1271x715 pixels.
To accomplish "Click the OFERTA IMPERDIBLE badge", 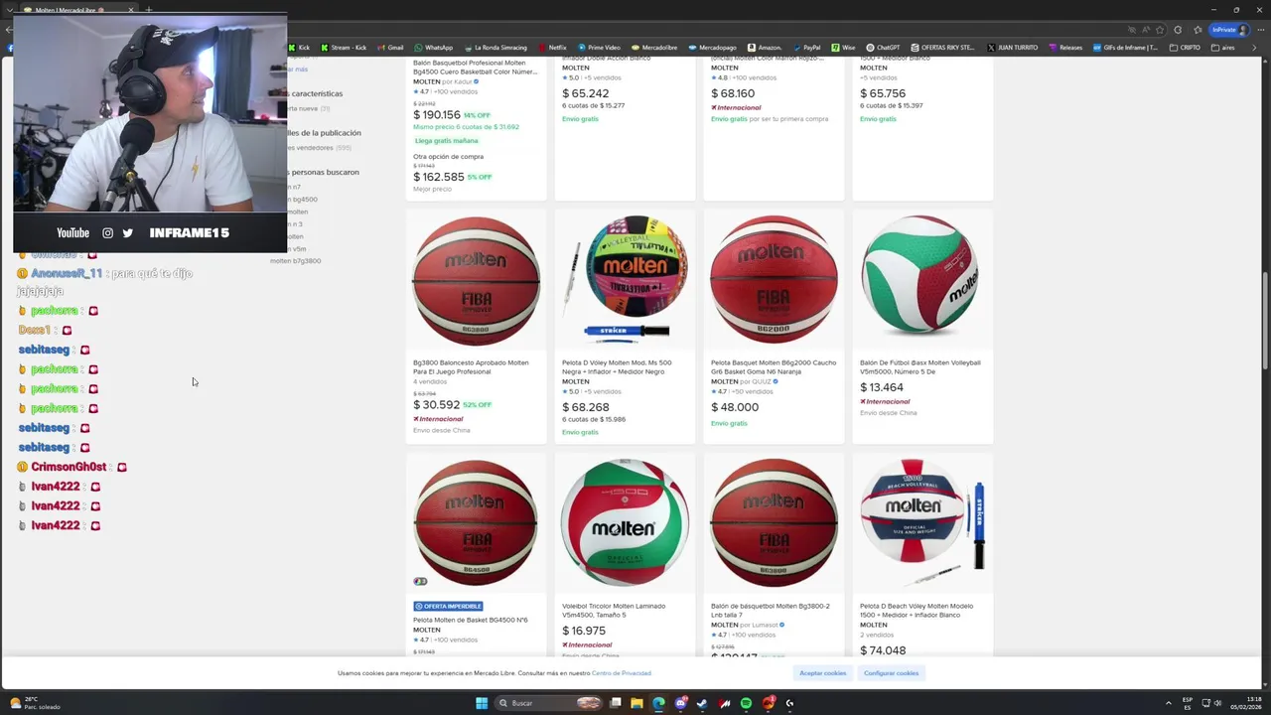I will point(448,606).
